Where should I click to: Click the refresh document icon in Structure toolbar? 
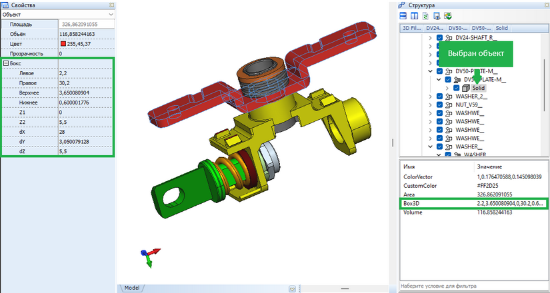(x=425, y=16)
